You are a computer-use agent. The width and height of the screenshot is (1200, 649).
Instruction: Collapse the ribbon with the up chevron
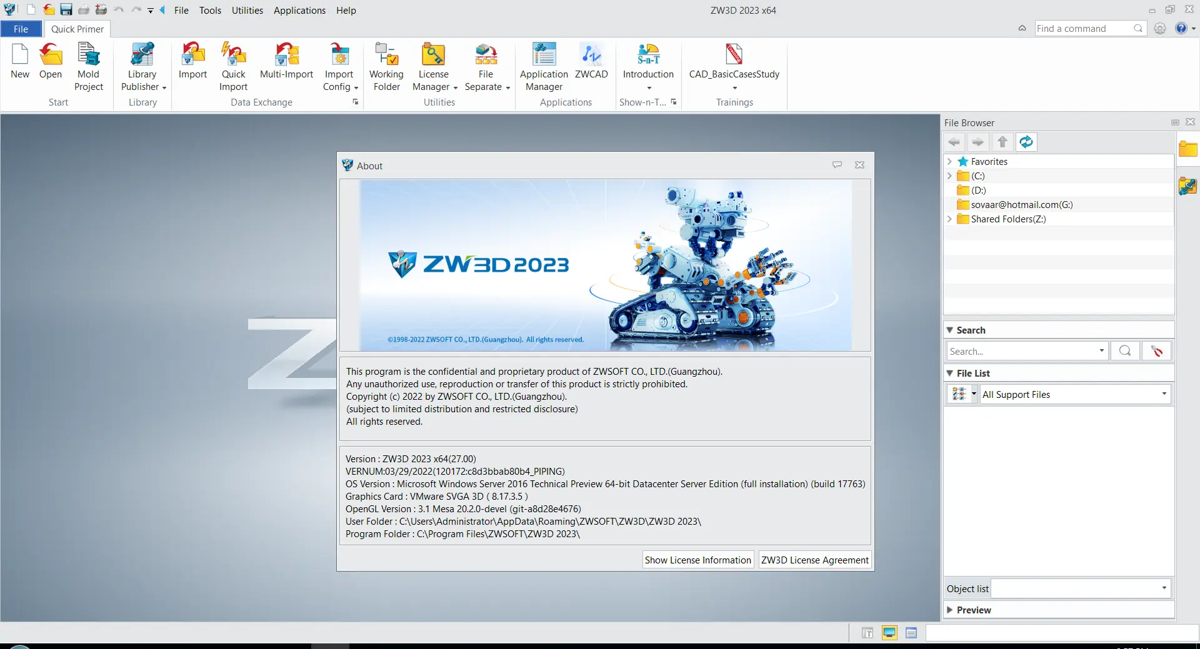1022,28
